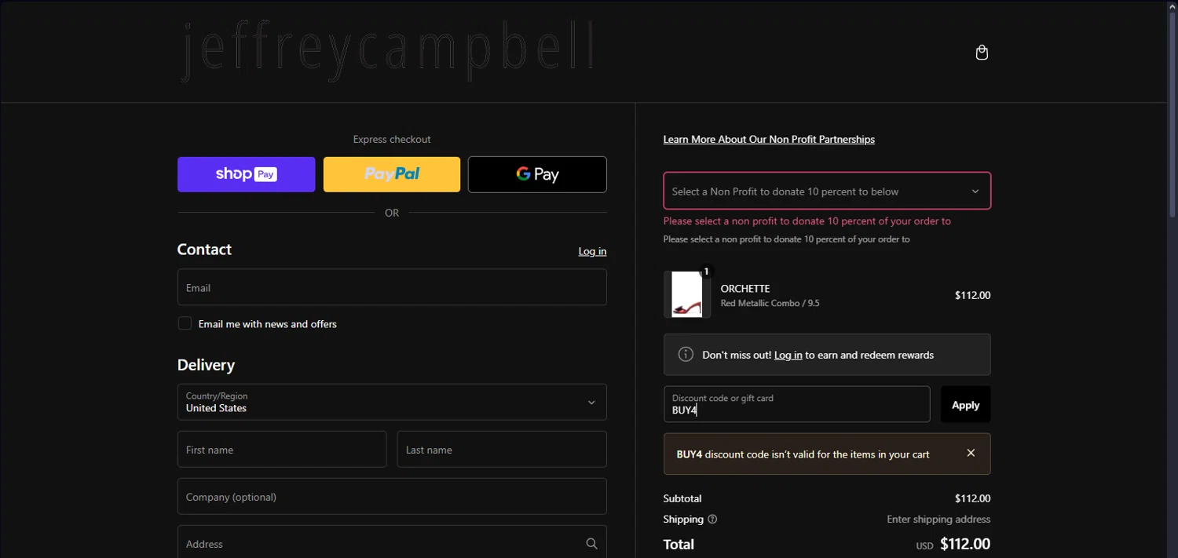Focus the Company (optional) field
This screenshot has height=558, width=1178.
tap(392, 496)
